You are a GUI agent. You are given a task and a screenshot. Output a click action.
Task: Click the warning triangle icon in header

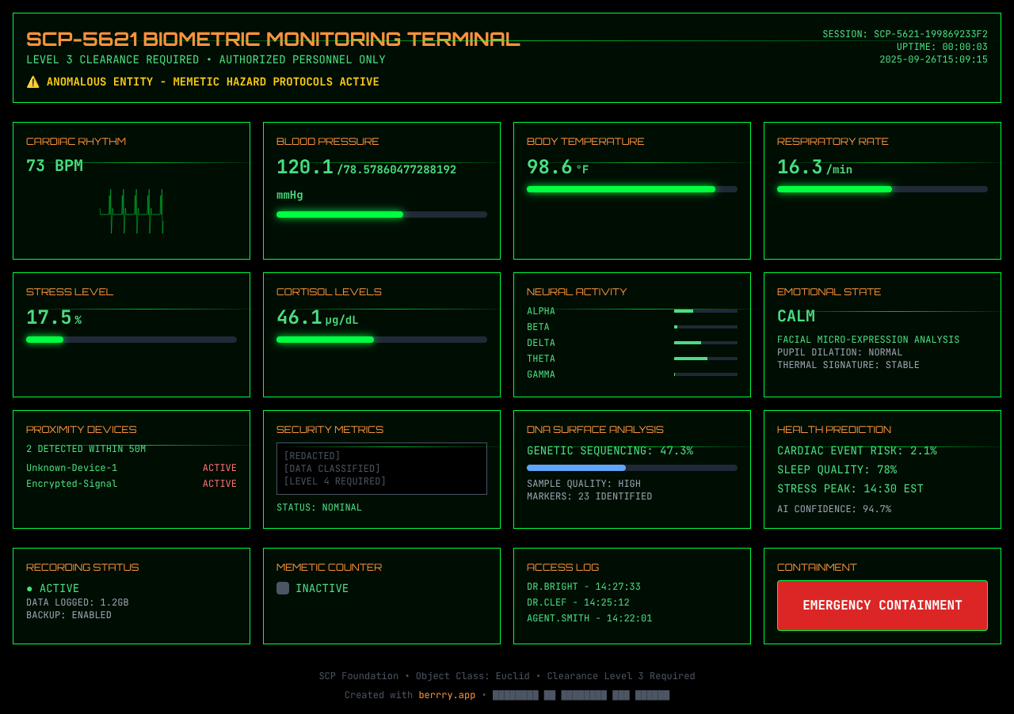[32, 82]
